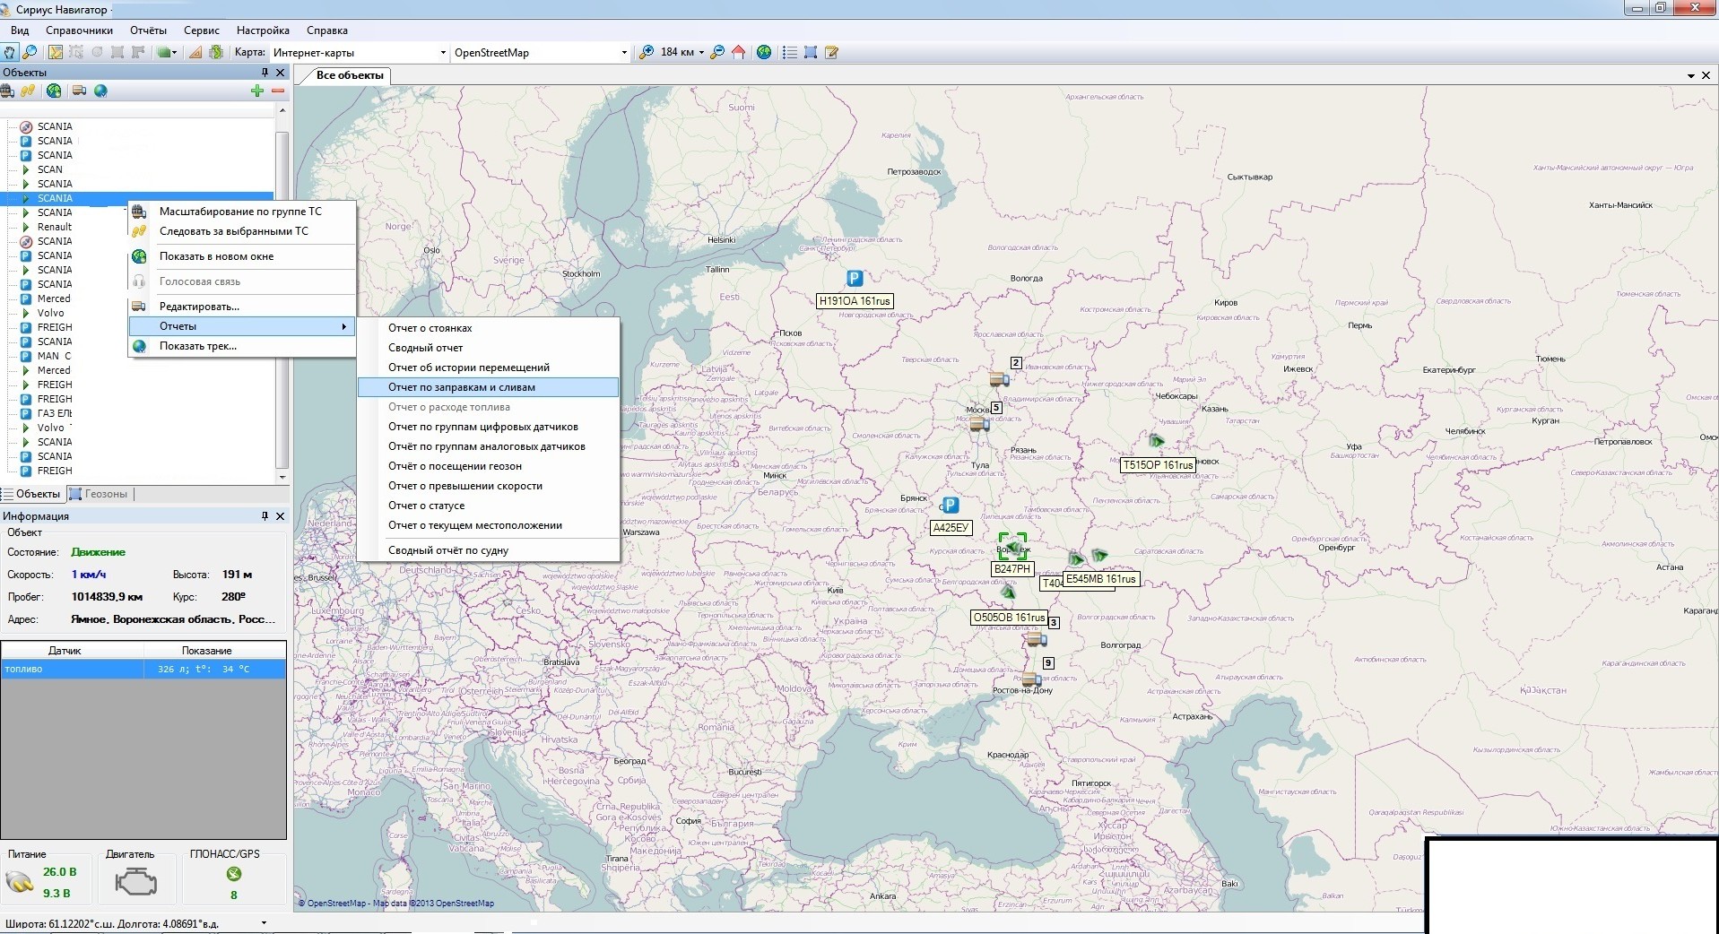
Task: Click the Все объекты map tab
Action: 349,75
